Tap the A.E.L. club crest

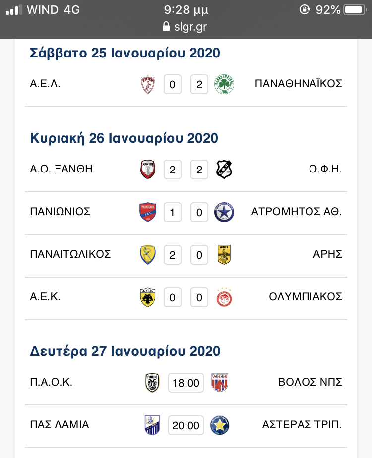click(148, 85)
